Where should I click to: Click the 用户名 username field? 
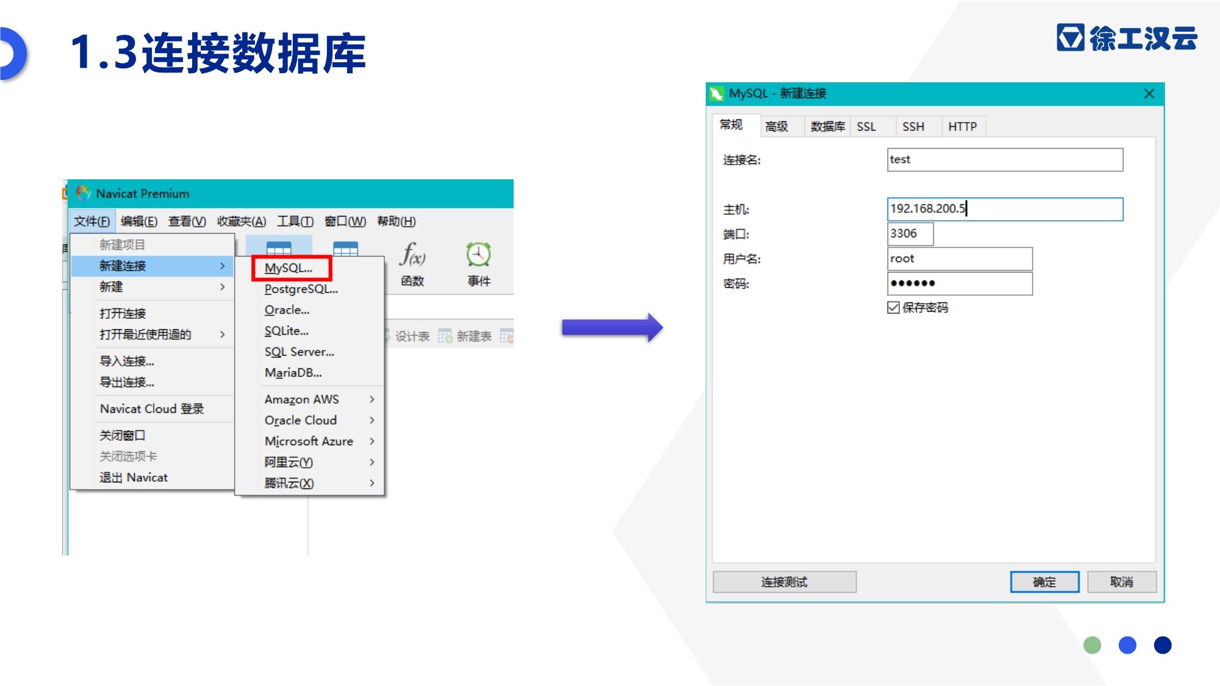pos(960,259)
